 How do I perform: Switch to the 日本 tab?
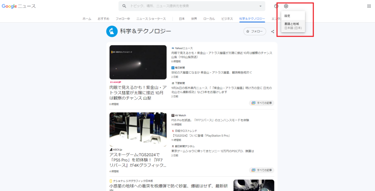[182, 19]
